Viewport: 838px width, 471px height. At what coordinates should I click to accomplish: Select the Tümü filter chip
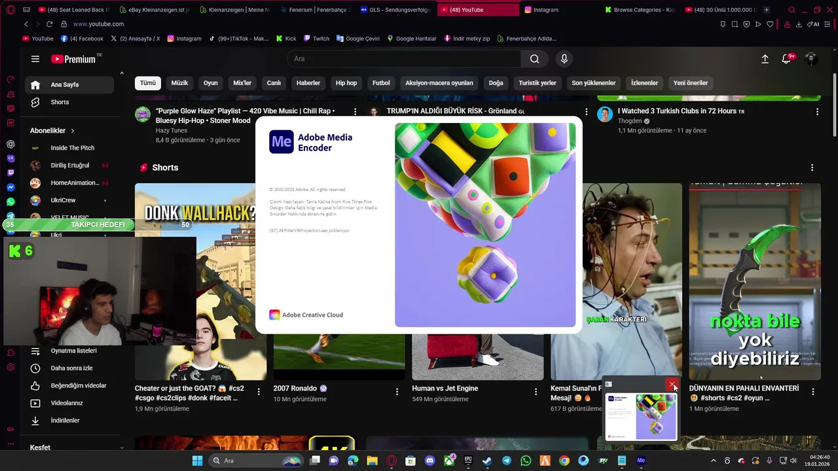148,83
